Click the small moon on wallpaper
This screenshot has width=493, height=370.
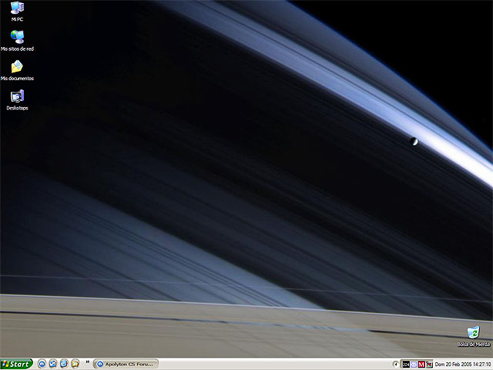[414, 141]
